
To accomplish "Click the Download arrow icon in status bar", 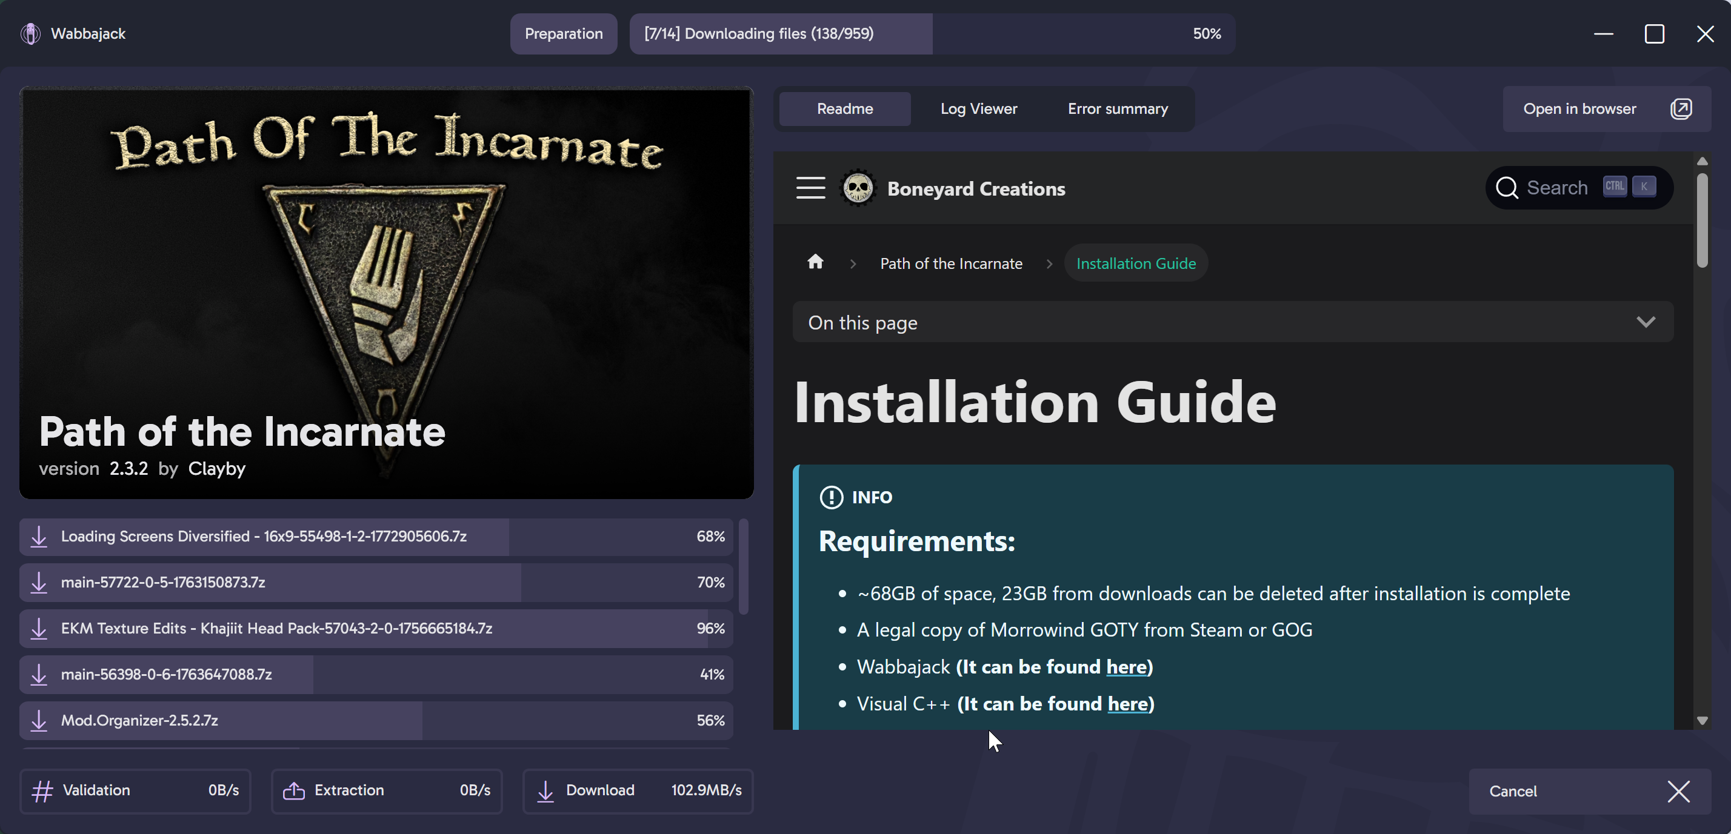I will click(x=545, y=791).
